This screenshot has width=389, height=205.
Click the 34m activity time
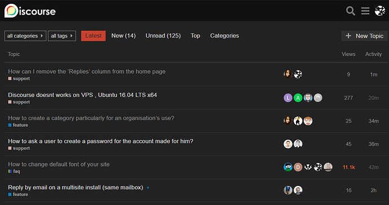pos(374,121)
